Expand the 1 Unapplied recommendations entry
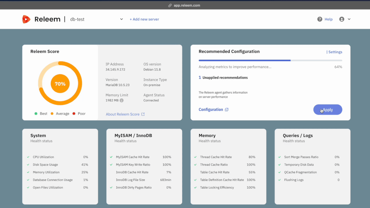The image size is (370, 208). coord(223,78)
